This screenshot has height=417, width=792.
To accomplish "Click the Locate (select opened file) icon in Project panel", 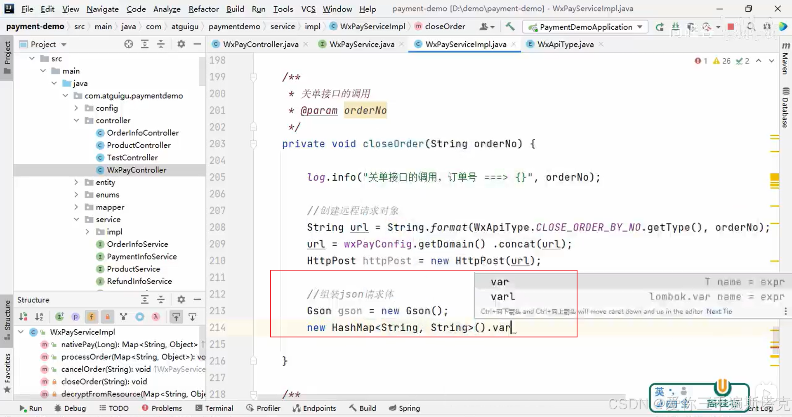I will 129,44.
